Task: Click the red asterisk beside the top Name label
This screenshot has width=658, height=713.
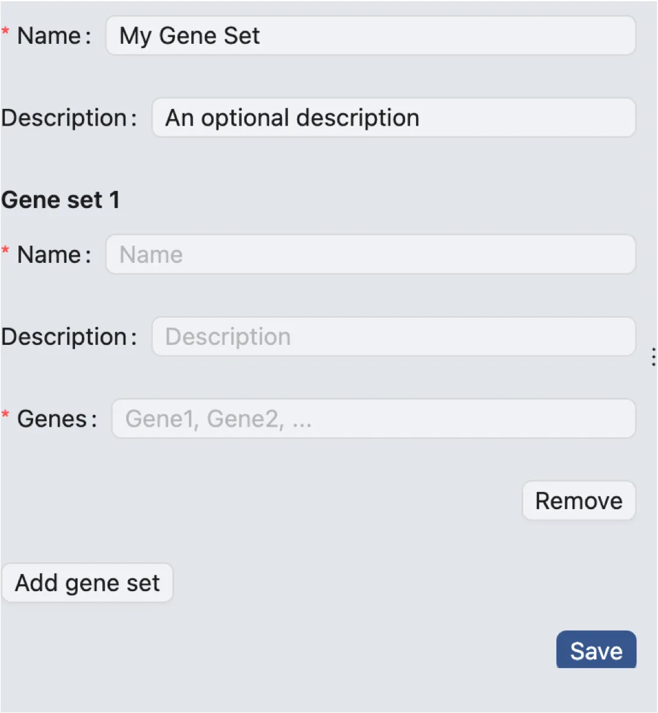Action: 6,31
